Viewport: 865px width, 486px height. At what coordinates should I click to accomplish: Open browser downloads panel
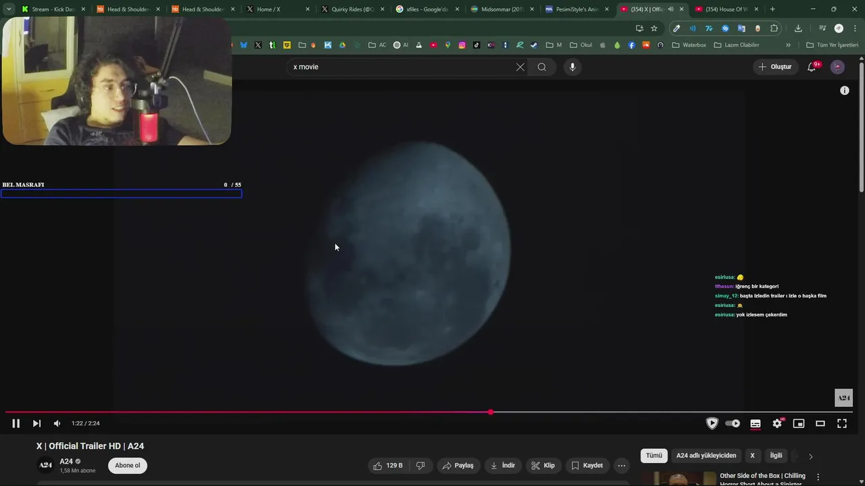point(798,28)
